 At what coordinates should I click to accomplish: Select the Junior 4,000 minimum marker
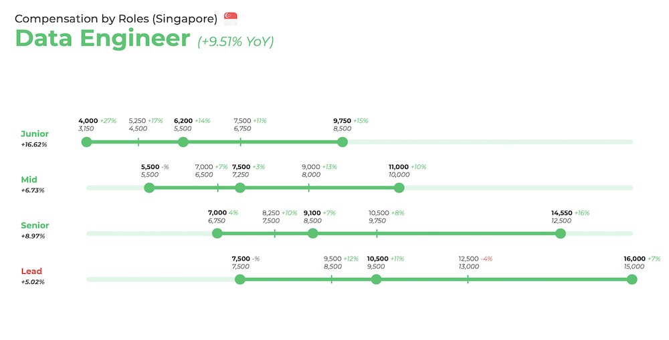[86, 142]
